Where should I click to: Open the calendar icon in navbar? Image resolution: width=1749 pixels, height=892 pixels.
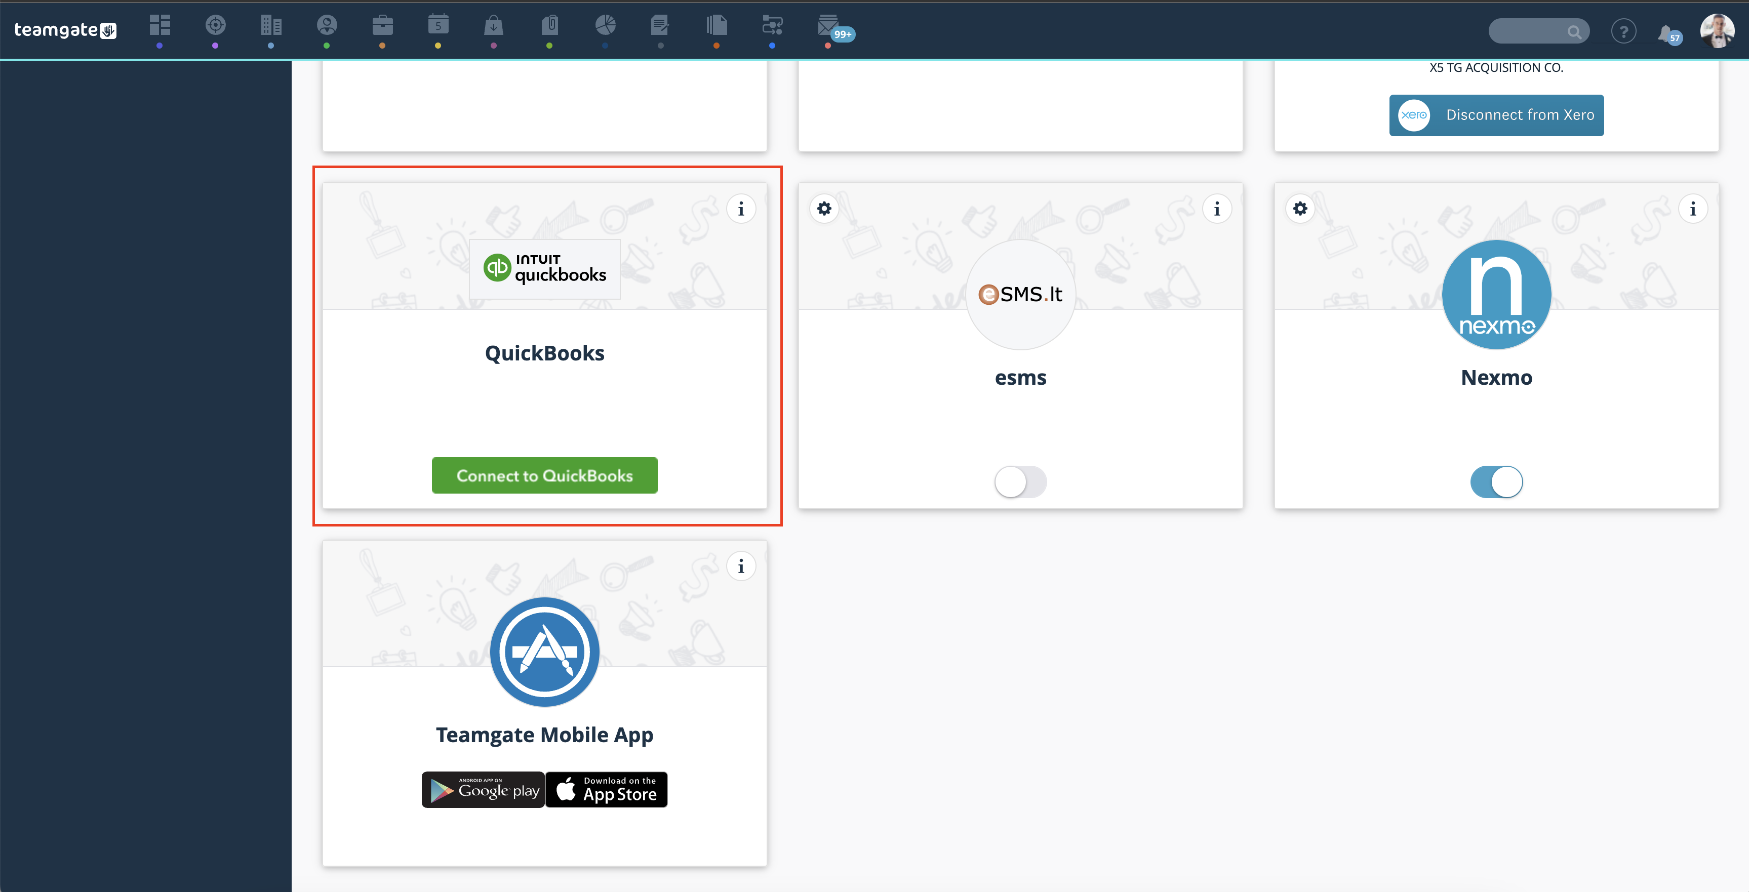point(438,25)
